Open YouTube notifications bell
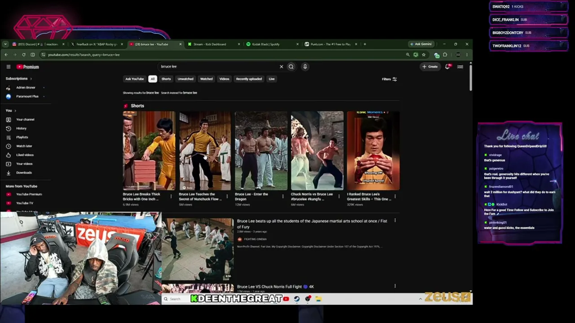Screen dimensions: 575x323 coord(447,67)
